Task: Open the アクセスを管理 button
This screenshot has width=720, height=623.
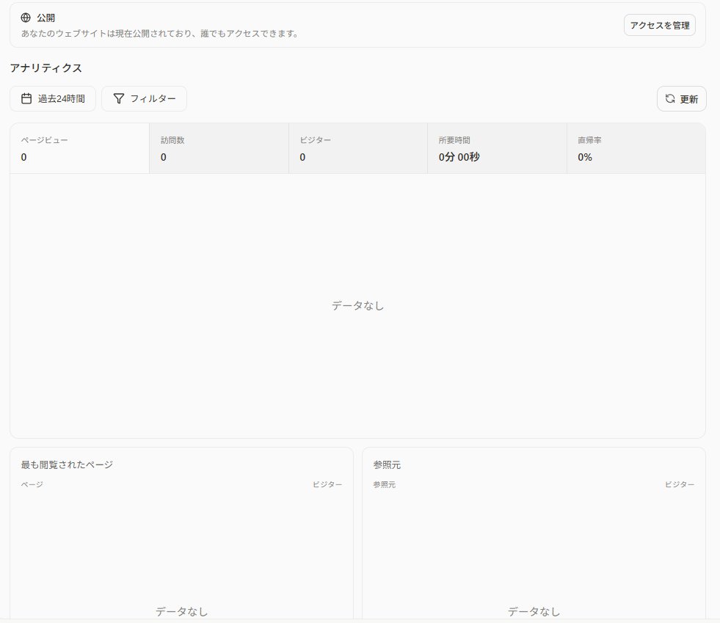Action: (x=659, y=25)
